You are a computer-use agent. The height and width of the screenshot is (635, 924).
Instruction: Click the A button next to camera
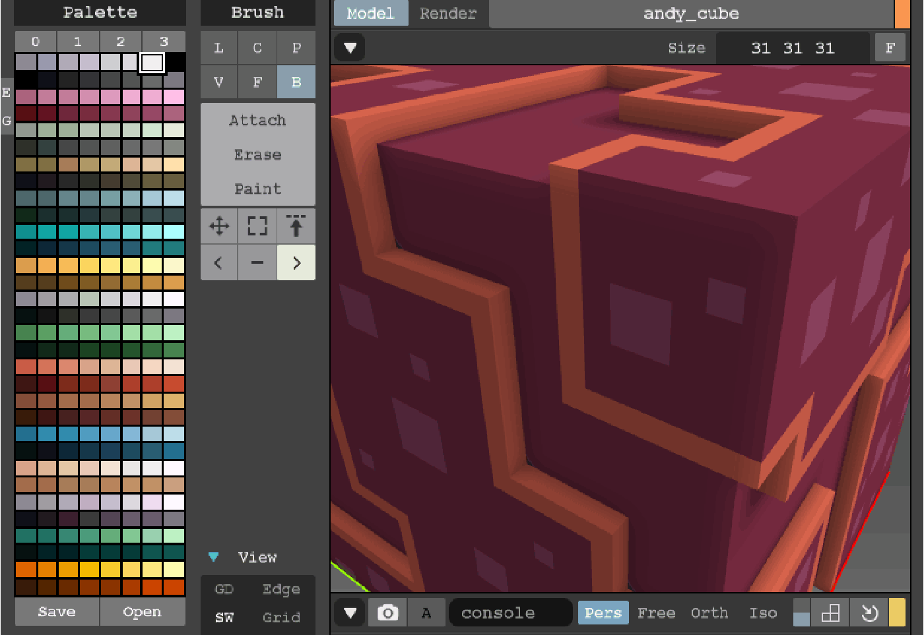[426, 613]
